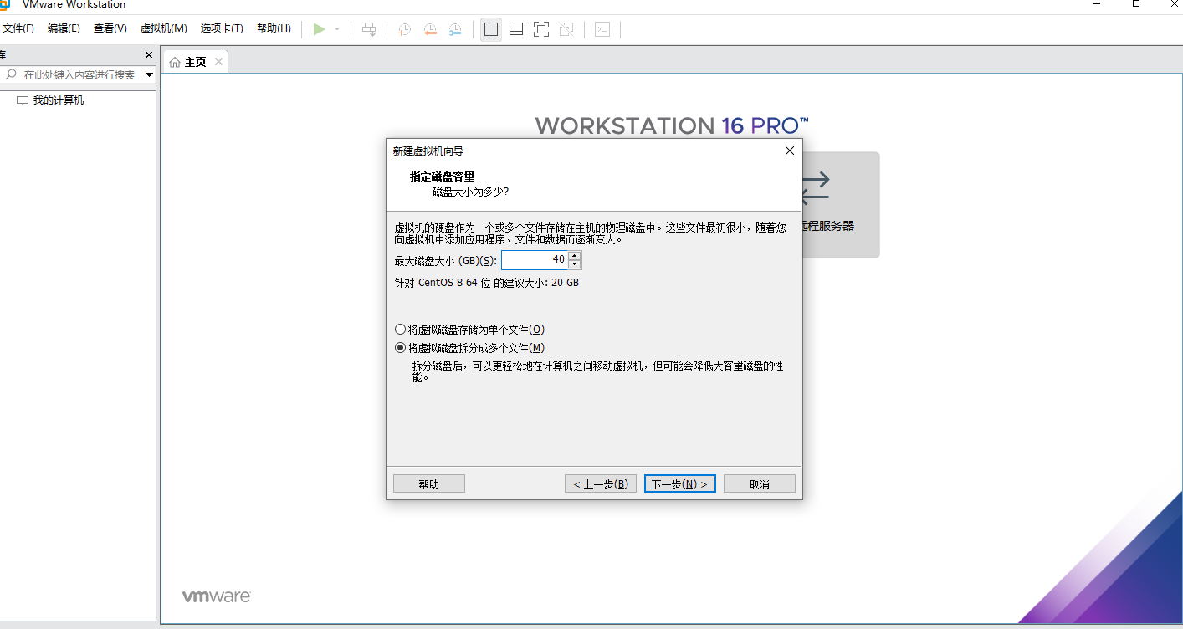Switch to the 主页 tab
The image size is (1183, 629).
pos(196,62)
